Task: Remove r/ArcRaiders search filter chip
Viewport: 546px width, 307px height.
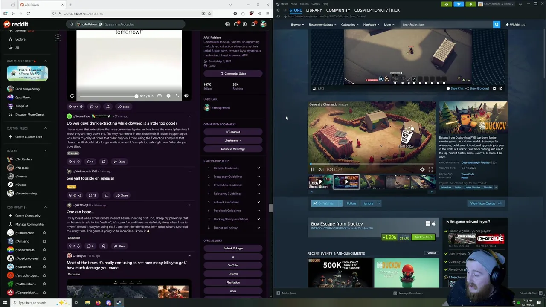Action: [100, 24]
